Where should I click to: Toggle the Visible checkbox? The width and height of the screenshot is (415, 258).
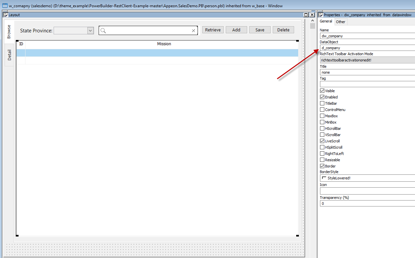322,91
